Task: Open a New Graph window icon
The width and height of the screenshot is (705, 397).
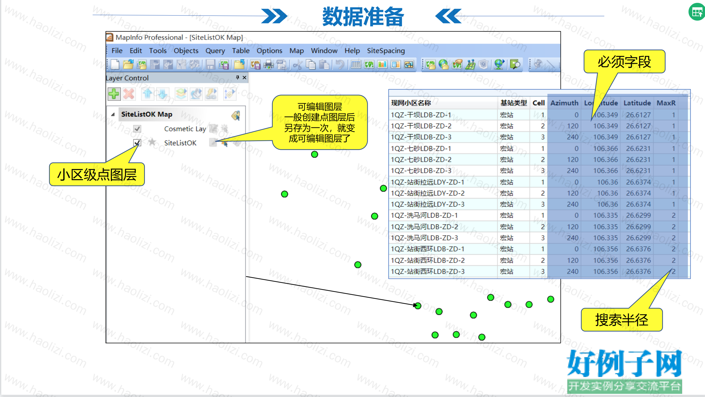Action: (383, 65)
